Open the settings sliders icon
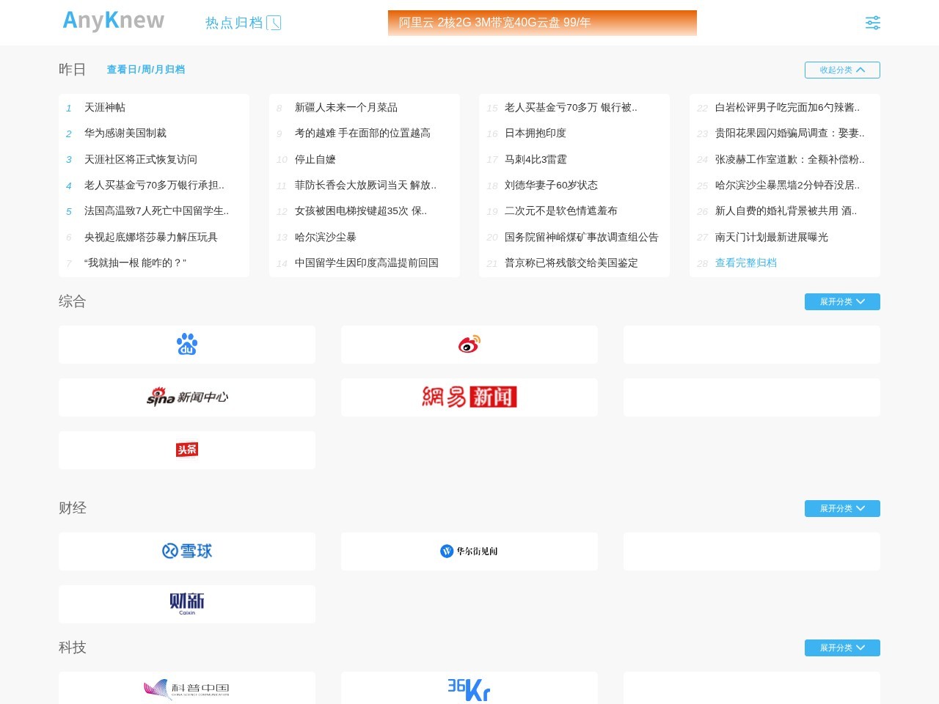Viewport: 939px width, 704px height. [x=872, y=23]
